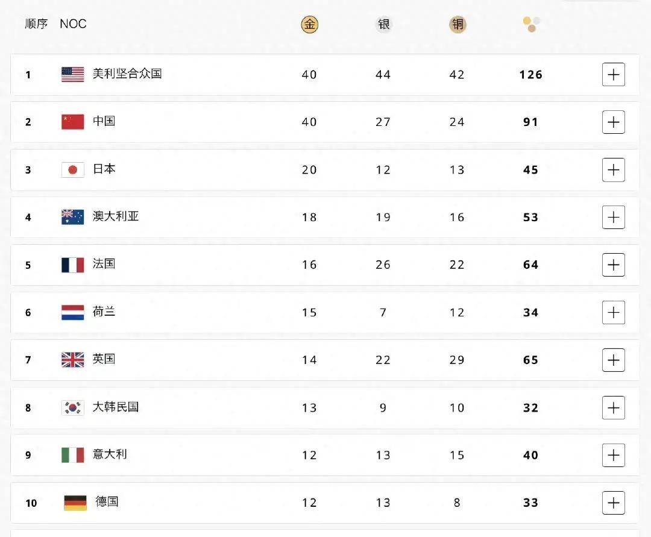This screenshot has height=537, width=651.
Task: Expand the 德国 row details
Action: coord(613,503)
